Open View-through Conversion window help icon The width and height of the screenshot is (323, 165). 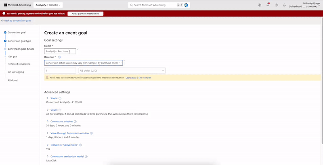click(x=92, y=133)
